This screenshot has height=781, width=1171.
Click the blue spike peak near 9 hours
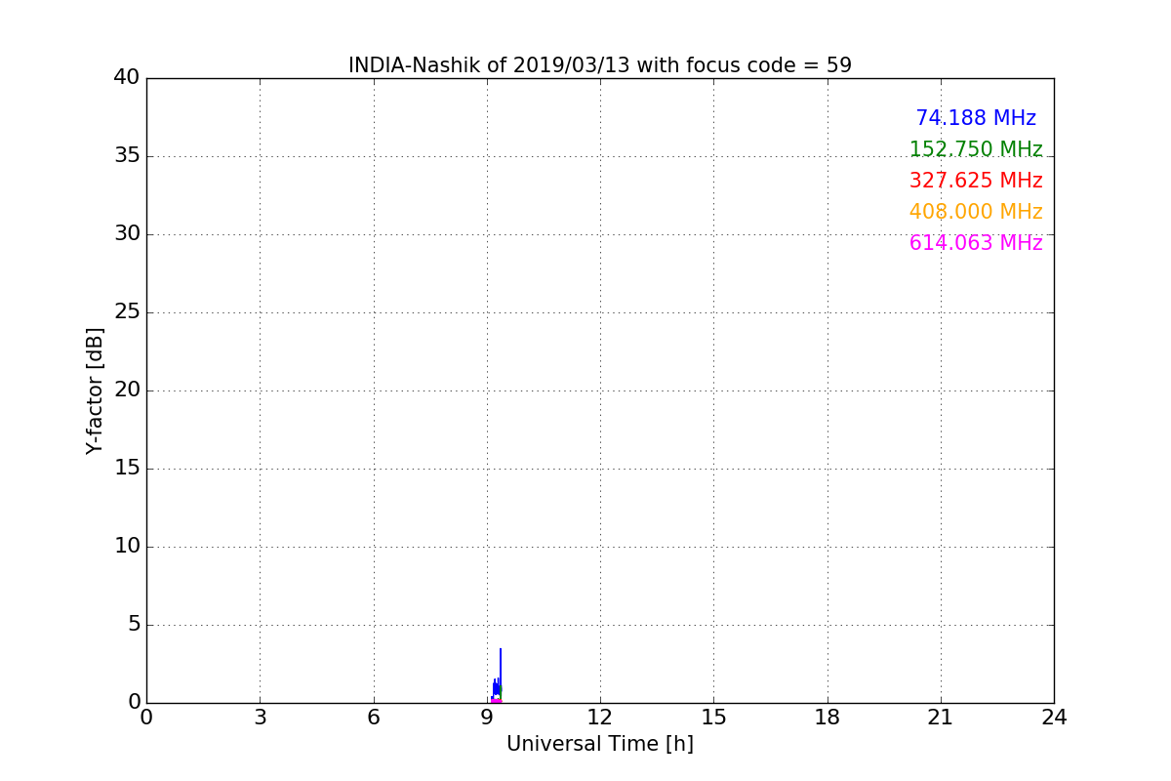coord(501,650)
